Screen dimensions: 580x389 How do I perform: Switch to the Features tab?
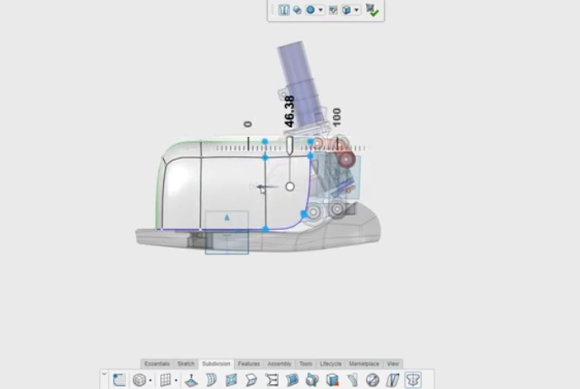click(249, 364)
